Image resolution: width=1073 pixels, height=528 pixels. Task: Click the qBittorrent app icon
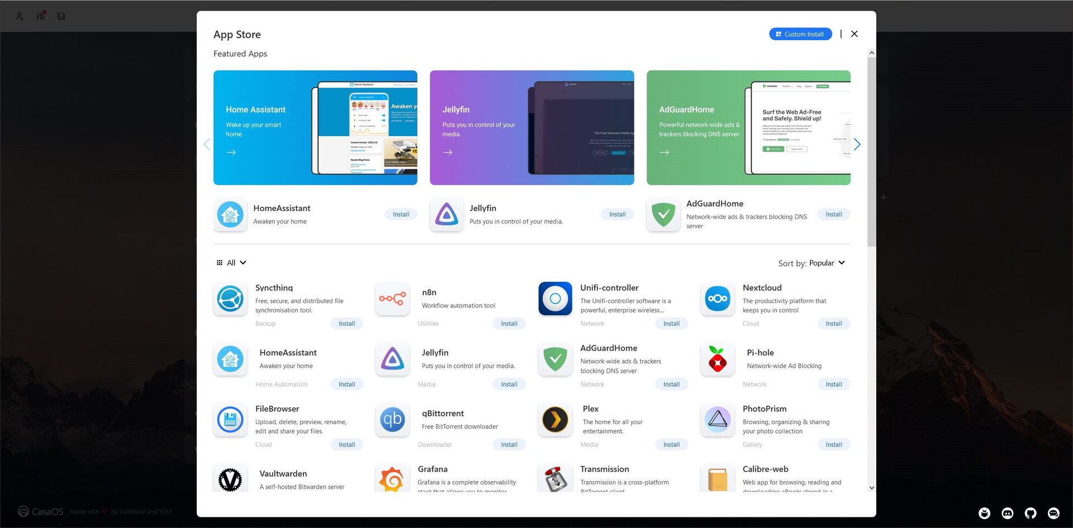coord(392,420)
